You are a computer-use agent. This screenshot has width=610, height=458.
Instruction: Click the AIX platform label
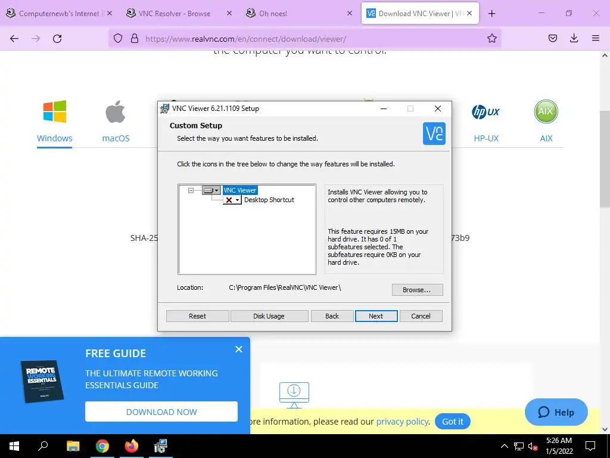pyautogui.click(x=546, y=138)
